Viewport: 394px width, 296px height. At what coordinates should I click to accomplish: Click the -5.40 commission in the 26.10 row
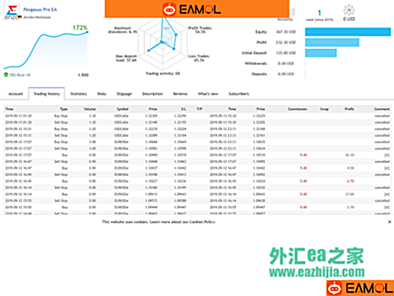pos(303,155)
